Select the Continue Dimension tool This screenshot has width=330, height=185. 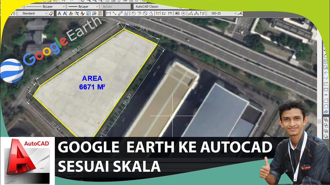170,13
